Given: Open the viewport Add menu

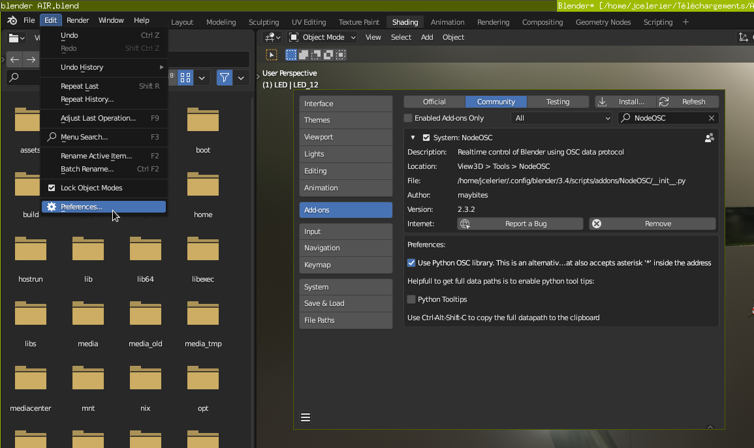Looking at the screenshot, I should 427,37.
